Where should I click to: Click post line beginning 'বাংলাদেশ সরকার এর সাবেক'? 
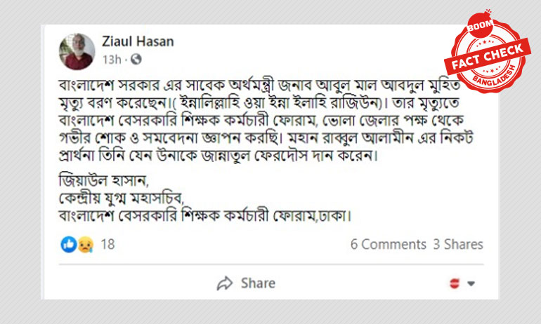coord(259,85)
